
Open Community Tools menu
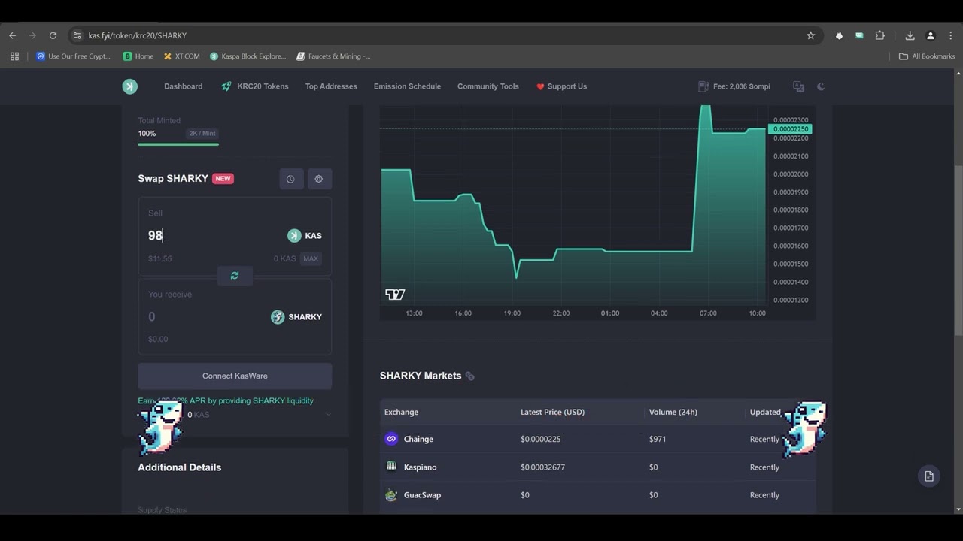point(488,86)
